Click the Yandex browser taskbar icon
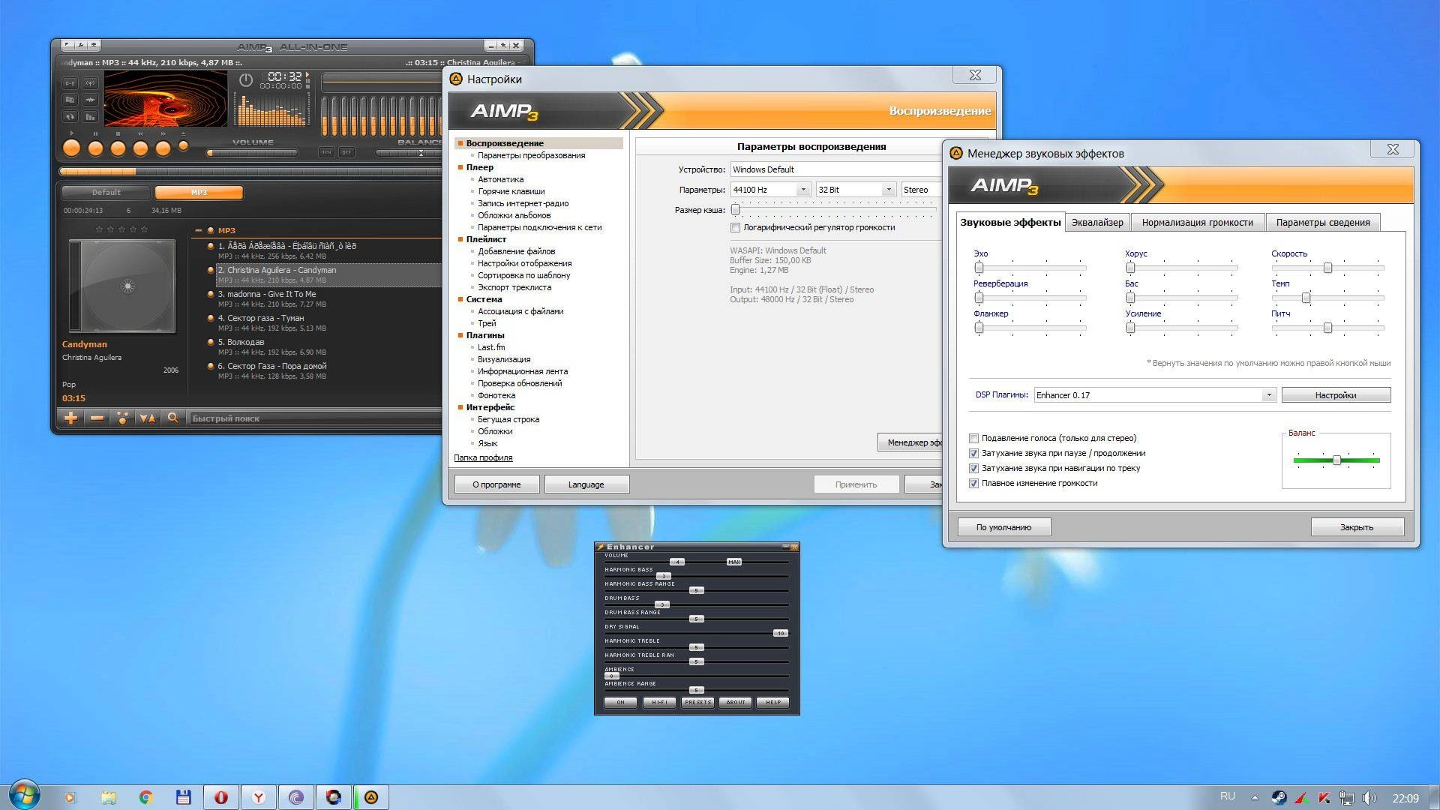This screenshot has width=1440, height=810. (259, 797)
